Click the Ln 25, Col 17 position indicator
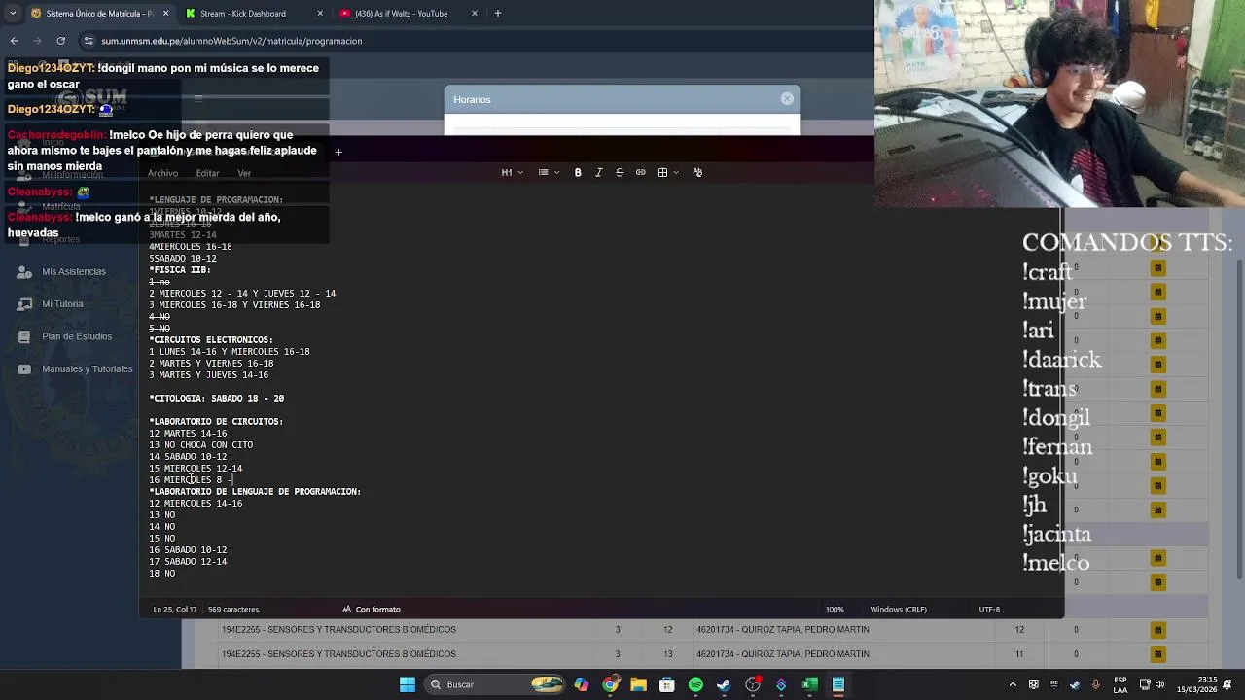Image resolution: width=1245 pixels, height=700 pixels. 174,610
